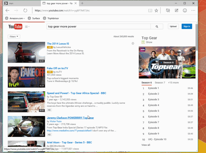Click the browser forward arrow
This screenshot has height=153, width=206.
16,11
